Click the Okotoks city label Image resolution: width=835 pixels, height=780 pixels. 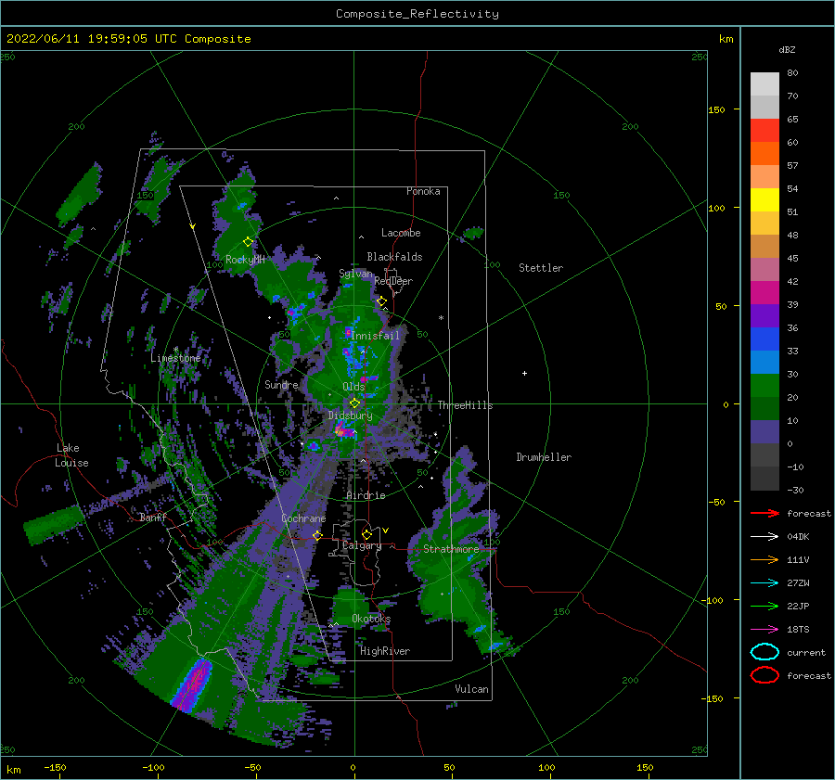pos(371,619)
